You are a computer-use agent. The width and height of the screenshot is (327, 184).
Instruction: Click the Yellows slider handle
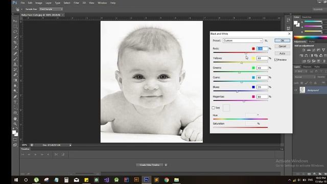[x=242, y=63]
